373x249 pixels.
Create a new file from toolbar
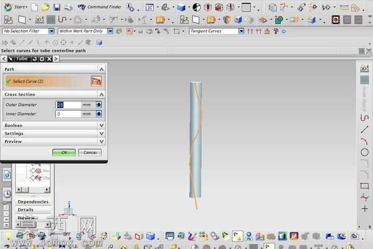(x=34, y=7)
